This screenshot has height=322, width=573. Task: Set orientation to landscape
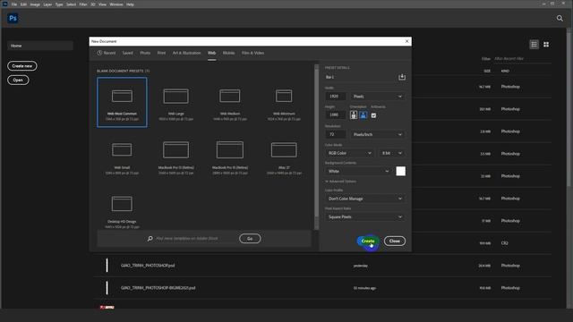click(x=363, y=115)
